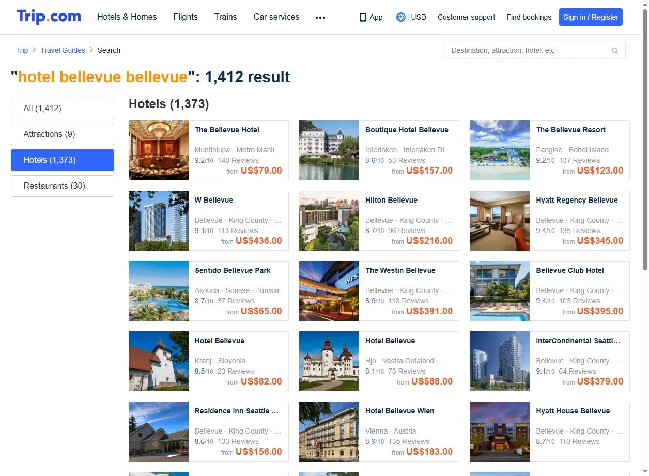Open Residence Inn Seattle photo

pos(159,432)
